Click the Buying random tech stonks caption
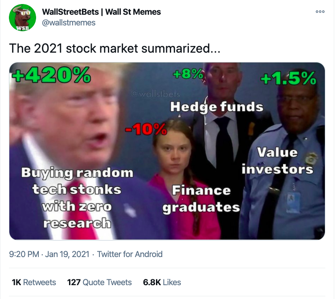 [77, 197]
